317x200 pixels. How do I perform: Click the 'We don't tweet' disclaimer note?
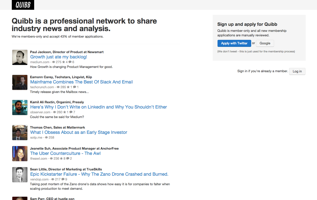point(256,51)
